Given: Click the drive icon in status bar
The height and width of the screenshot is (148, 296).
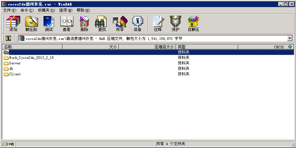Looking at the screenshot, I should pos(5,144).
